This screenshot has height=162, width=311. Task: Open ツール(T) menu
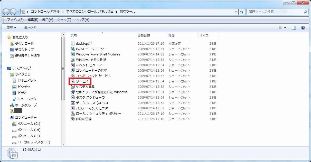coord(64,20)
